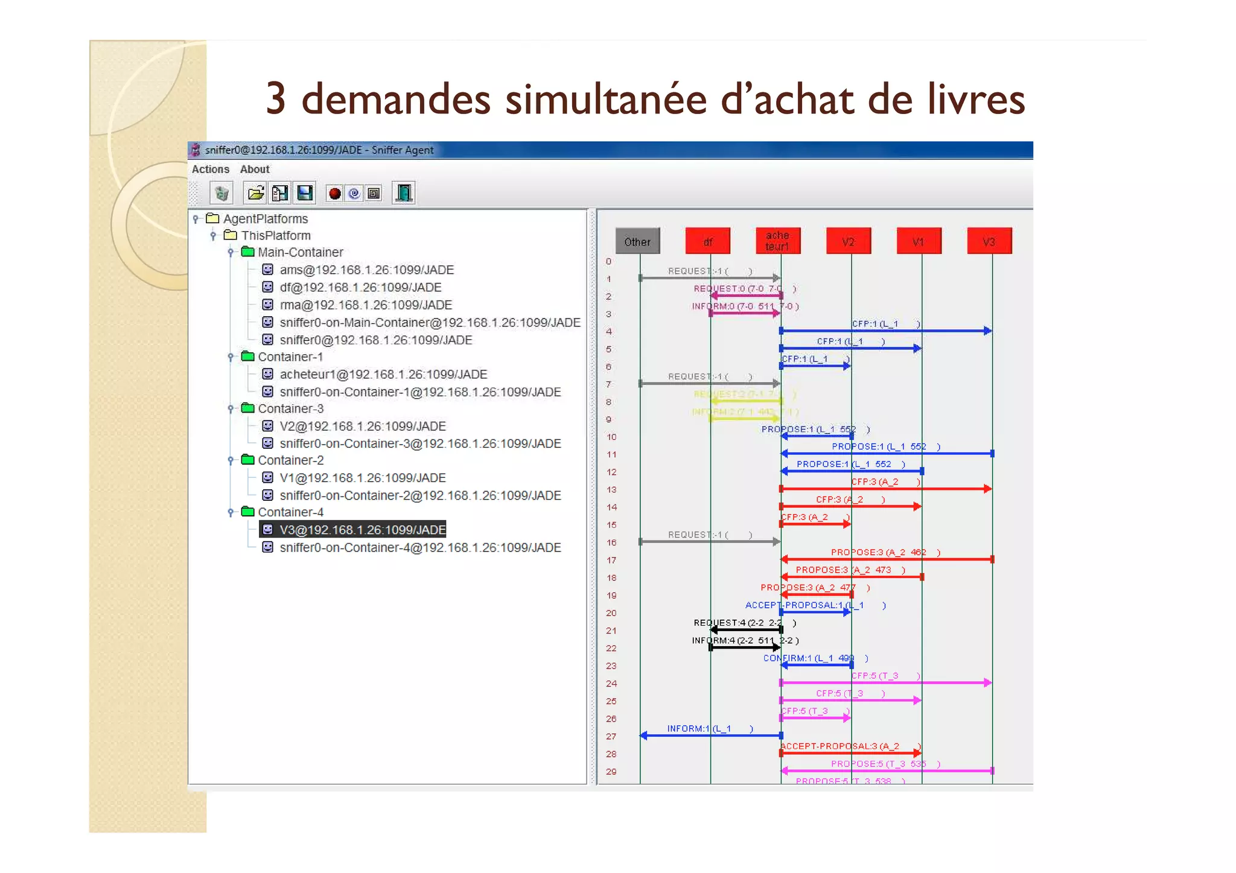The height and width of the screenshot is (873, 1236).
Task: Collapse the Container-2 node handle
Action: (231, 461)
